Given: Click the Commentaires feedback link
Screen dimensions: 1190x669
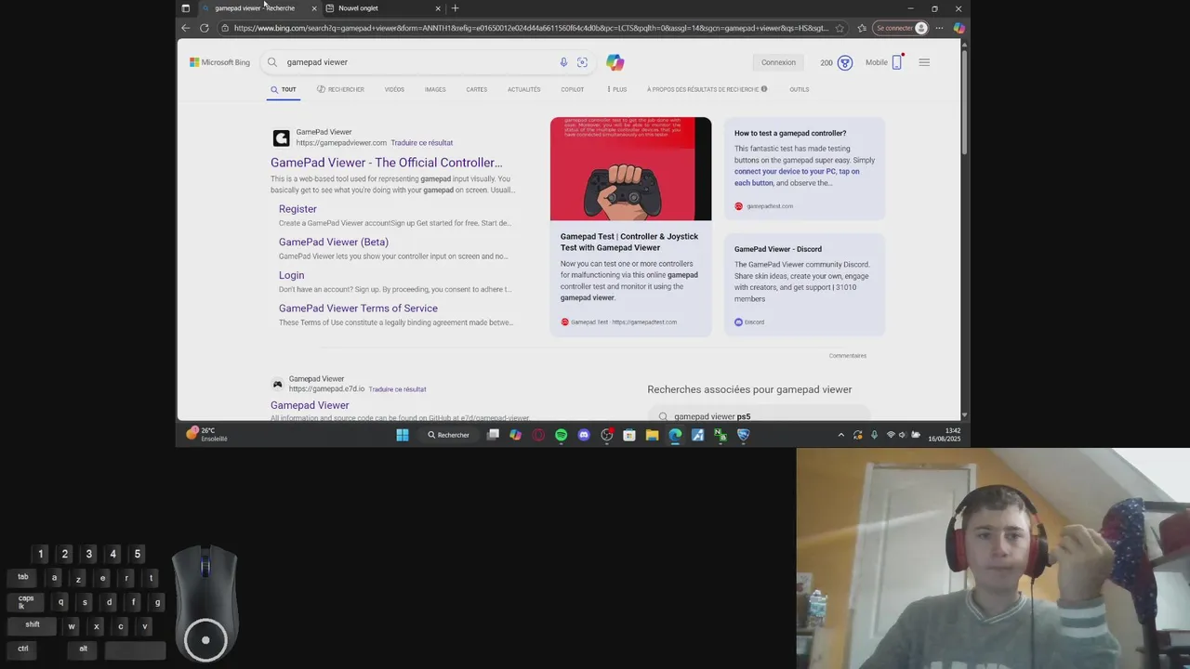Looking at the screenshot, I should 847,356.
